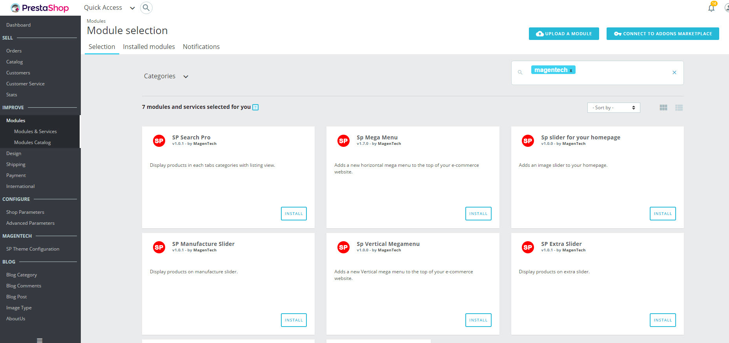
Task: Open the Sort by dropdown
Action: tap(614, 108)
